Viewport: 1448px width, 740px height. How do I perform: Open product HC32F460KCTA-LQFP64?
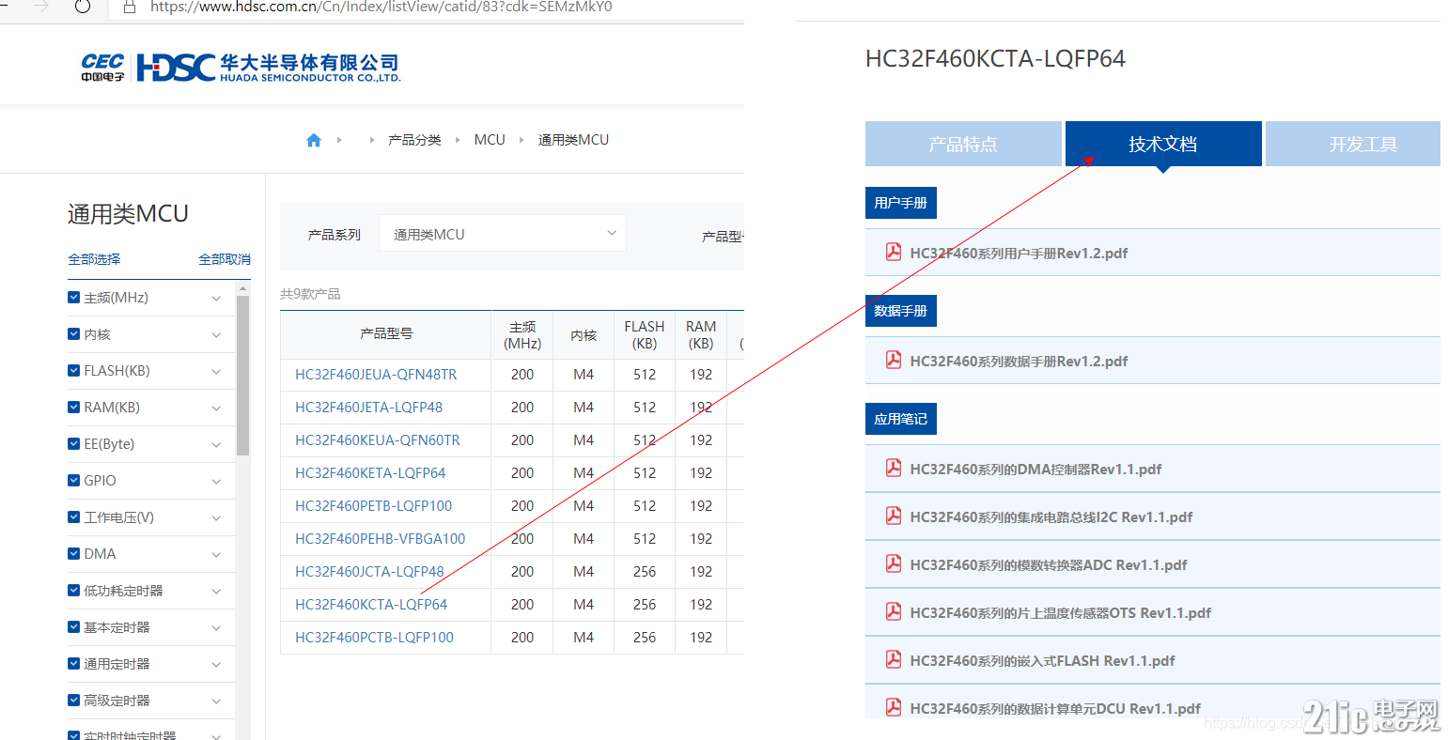tap(371, 605)
